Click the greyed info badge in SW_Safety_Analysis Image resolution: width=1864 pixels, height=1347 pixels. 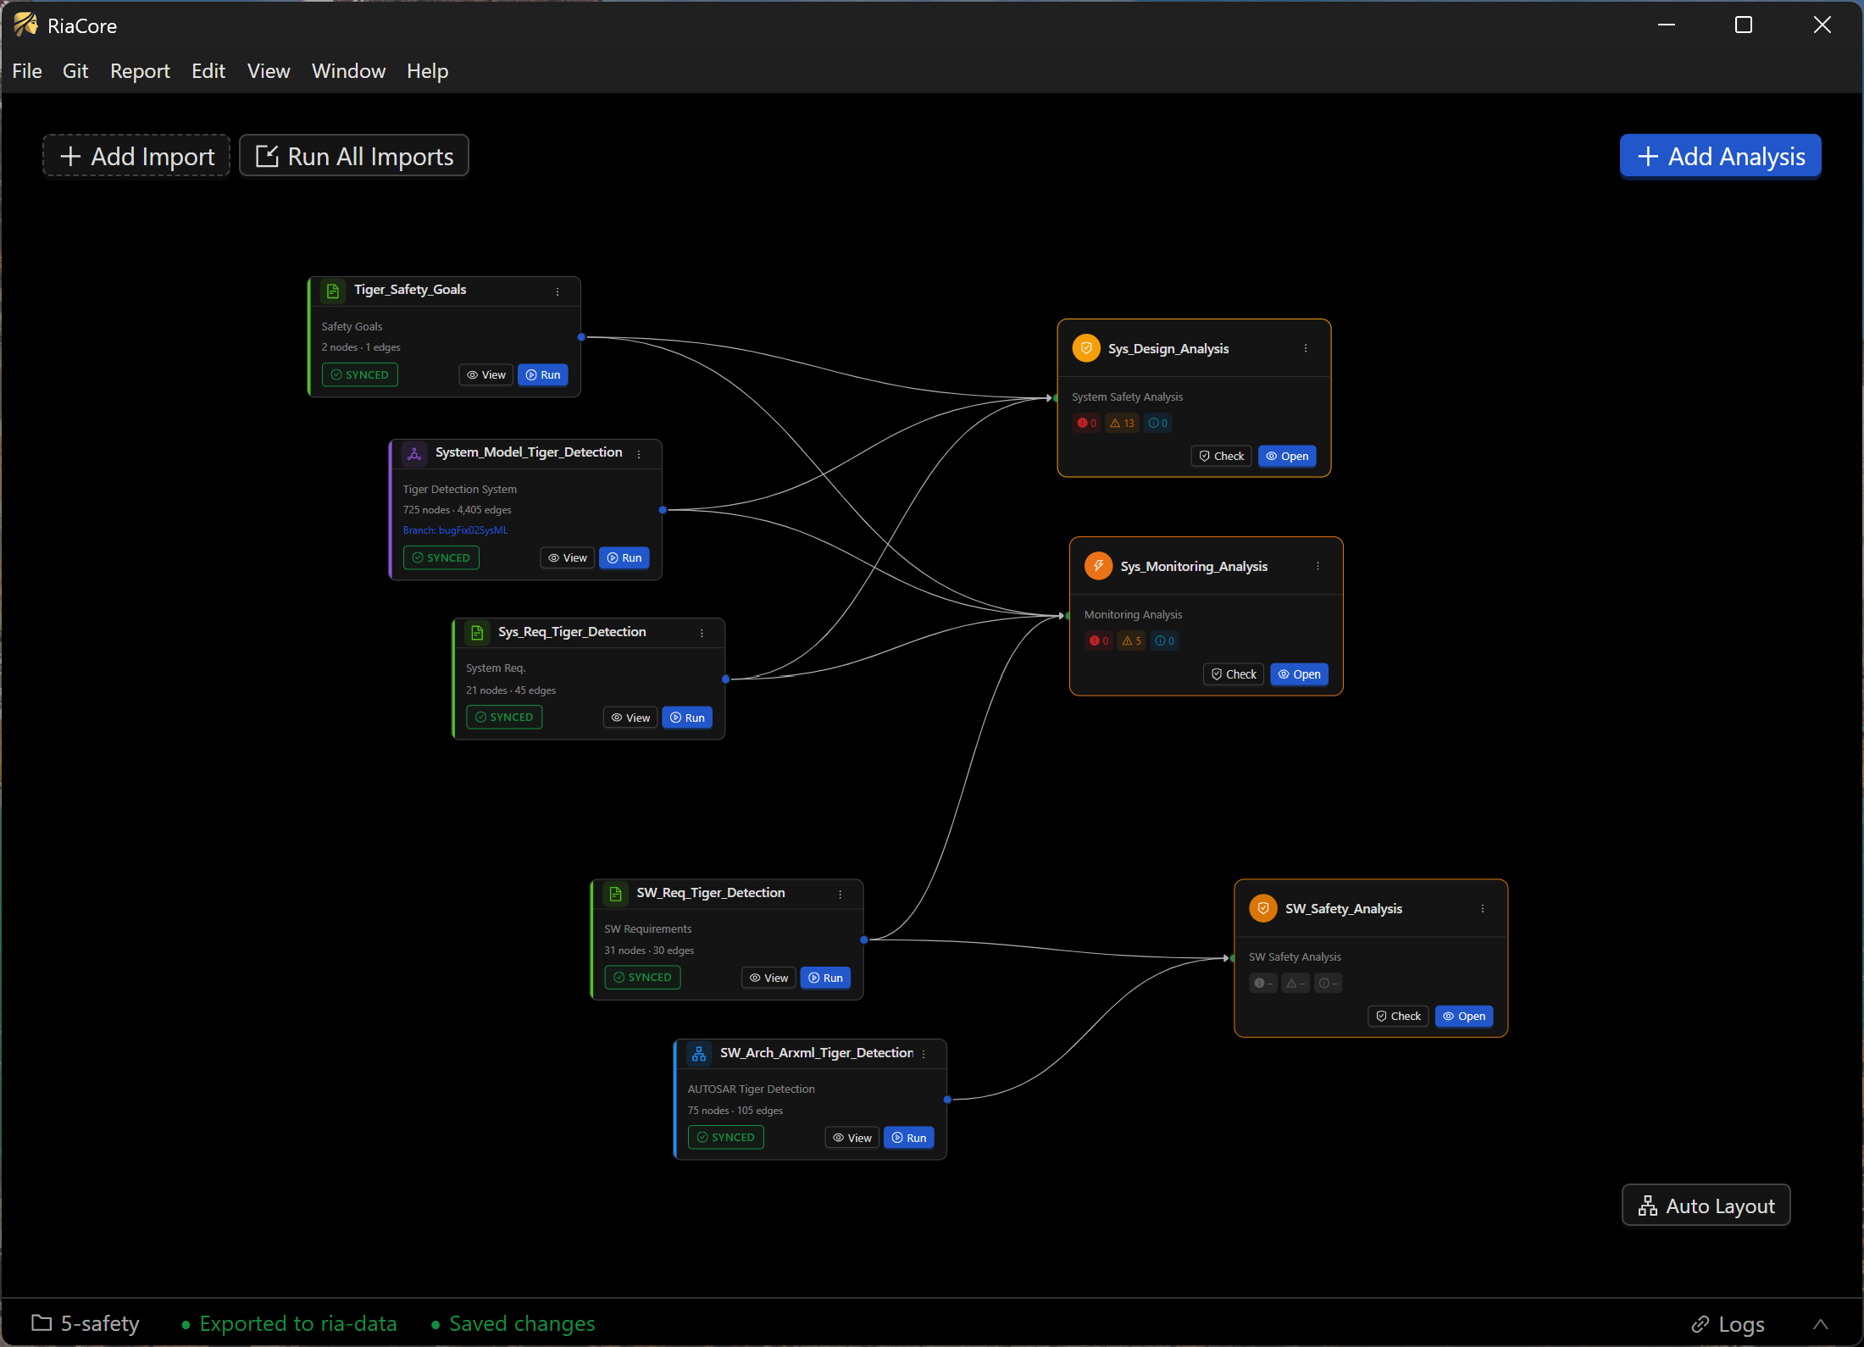(1329, 983)
